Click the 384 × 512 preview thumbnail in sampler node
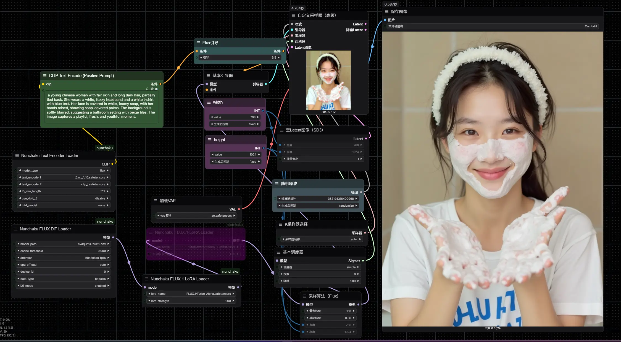621x342 pixels. click(328, 80)
